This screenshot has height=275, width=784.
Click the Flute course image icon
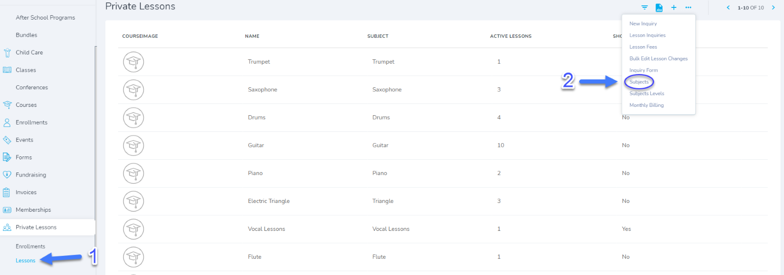click(x=133, y=257)
